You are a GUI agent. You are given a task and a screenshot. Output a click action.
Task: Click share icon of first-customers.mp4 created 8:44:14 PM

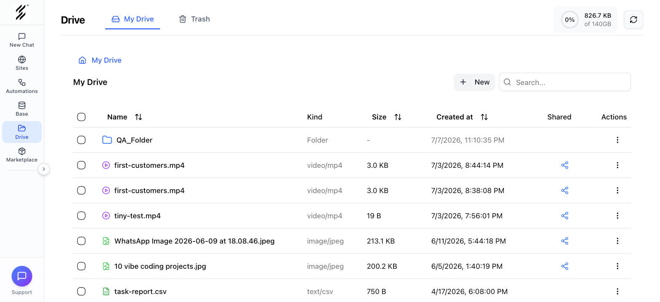click(x=565, y=165)
